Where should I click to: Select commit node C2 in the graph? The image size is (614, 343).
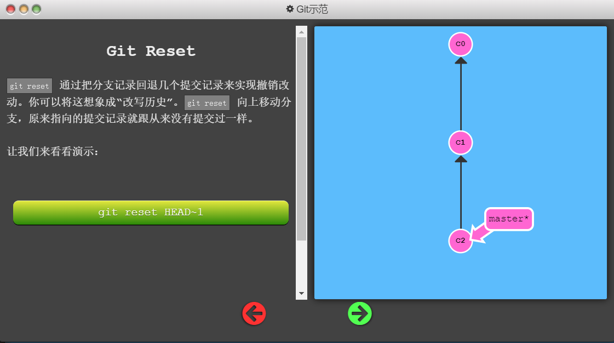point(461,240)
